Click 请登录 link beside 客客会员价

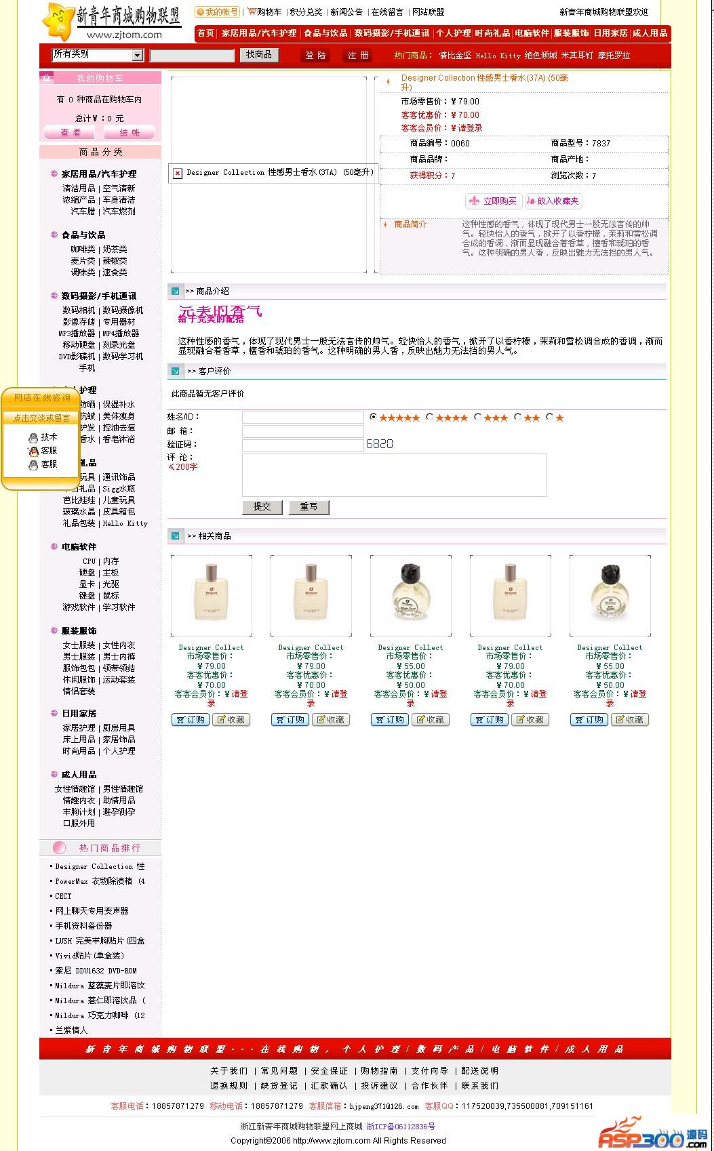[x=470, y=128]
